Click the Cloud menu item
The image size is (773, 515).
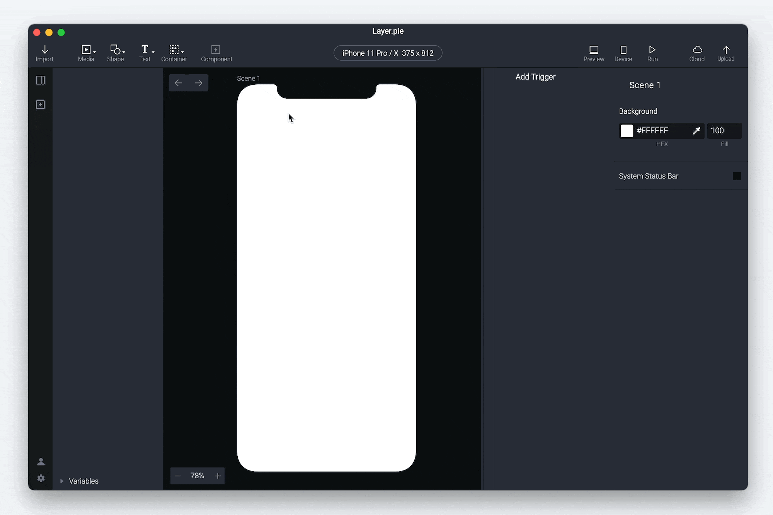(x=696, y=53)
